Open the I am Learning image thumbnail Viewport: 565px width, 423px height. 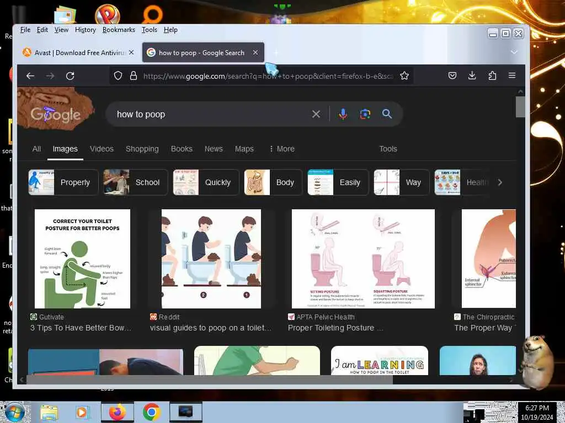point(380,361)
